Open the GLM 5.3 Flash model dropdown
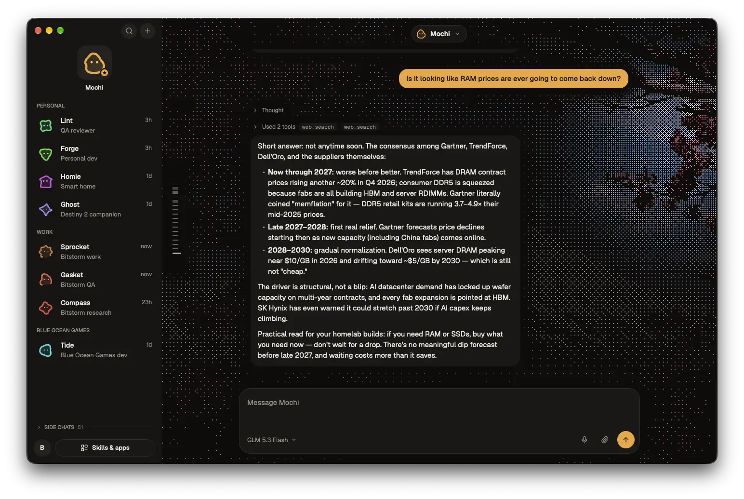The width and height of the screenshot is (744, 499). pyautogui.click(x=271, y=440)
